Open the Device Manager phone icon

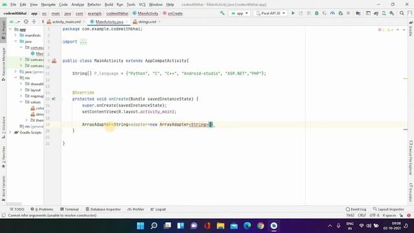384,13
